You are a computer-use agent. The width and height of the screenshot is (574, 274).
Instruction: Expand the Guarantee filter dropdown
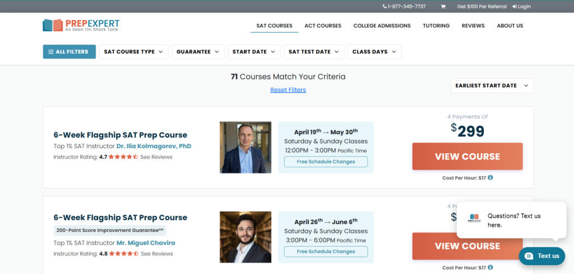coord(198,51)
